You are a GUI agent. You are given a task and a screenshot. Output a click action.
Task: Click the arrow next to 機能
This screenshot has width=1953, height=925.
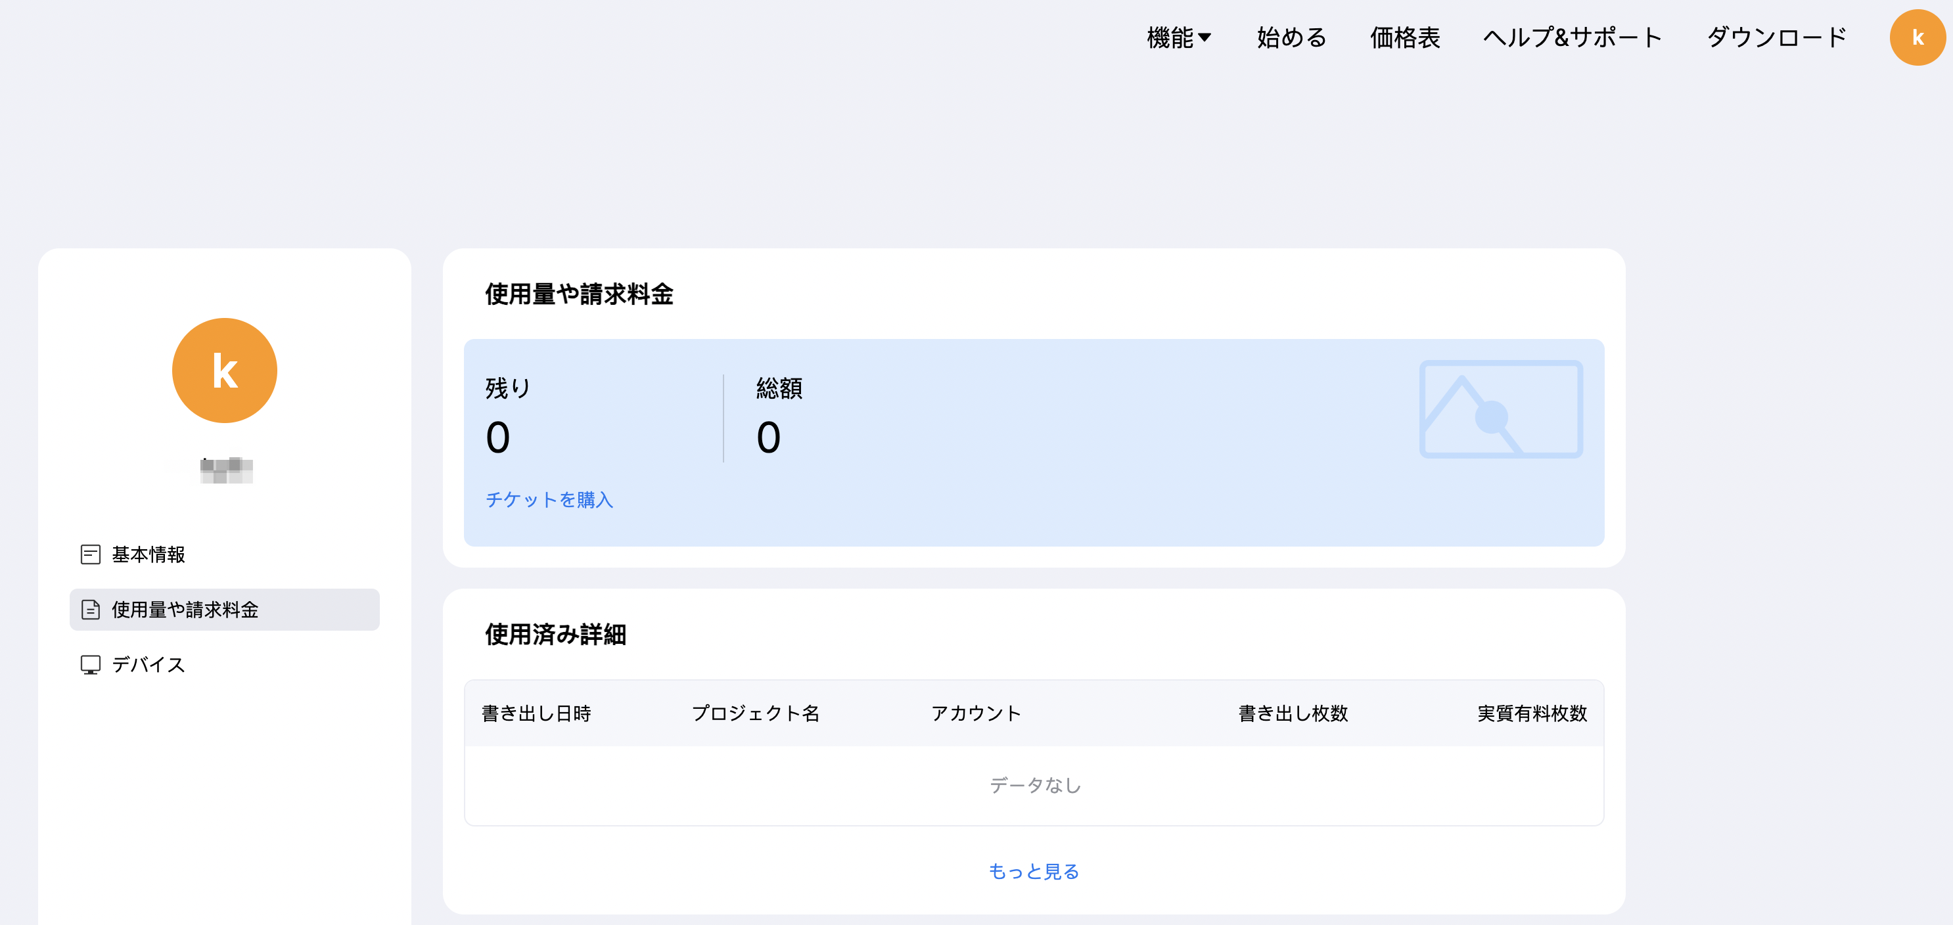pos(1205,38)
